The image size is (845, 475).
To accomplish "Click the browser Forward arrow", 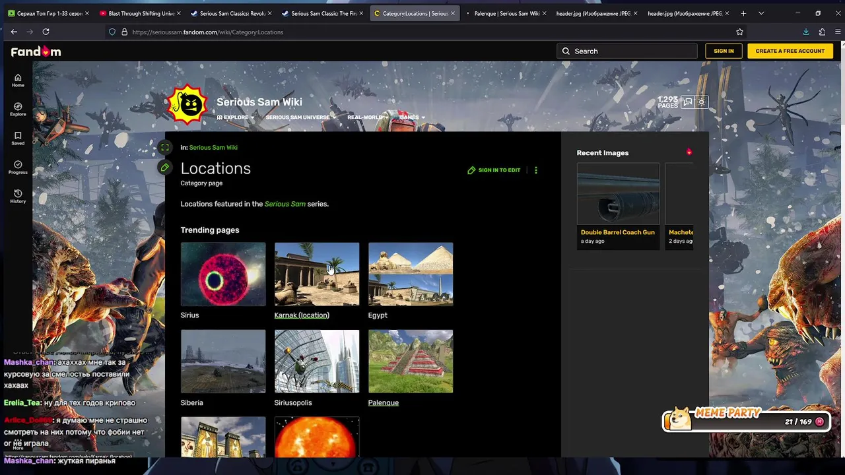I will point(30,32).
